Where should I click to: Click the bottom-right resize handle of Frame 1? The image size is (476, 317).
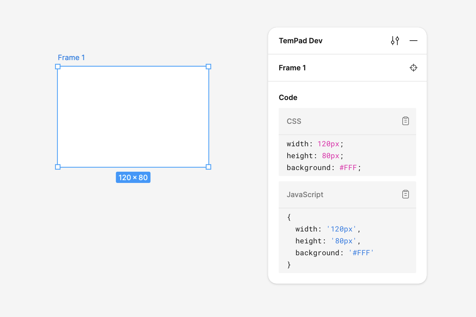[209, 167]
